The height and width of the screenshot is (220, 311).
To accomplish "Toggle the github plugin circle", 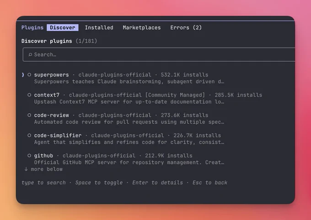I will [29, 156].
